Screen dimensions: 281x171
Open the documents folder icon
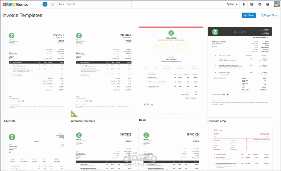click(252, 4)
